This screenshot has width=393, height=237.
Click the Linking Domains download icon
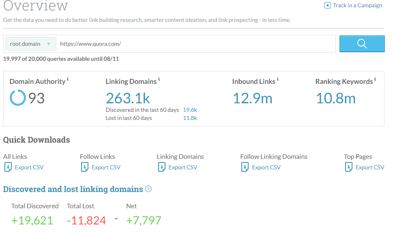tap(162, 167)
